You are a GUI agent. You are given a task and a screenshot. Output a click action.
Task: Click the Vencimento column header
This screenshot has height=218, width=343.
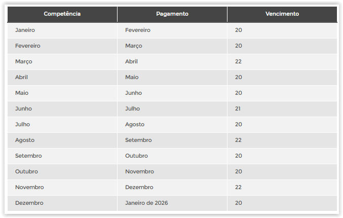tap(282, 14)
